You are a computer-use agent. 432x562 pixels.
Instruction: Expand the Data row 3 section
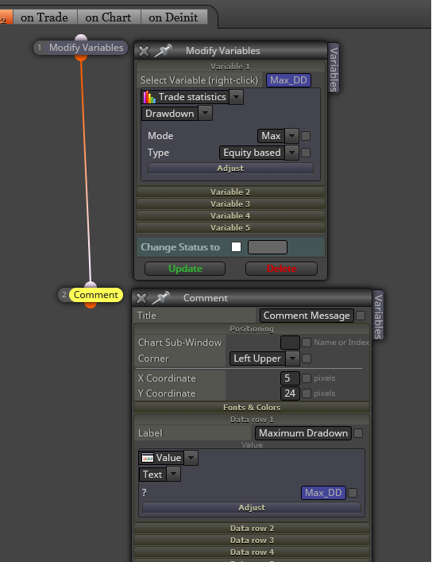(x=252, y=540)
